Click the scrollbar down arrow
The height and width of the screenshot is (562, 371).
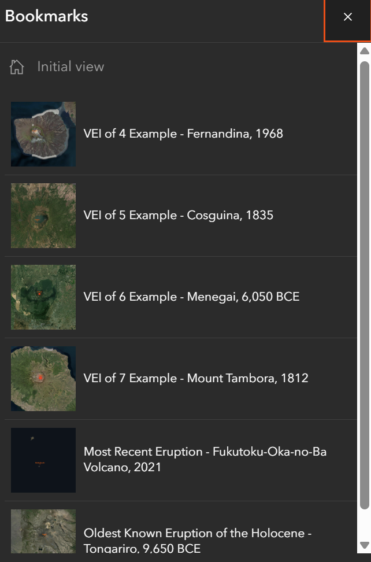(364, 545)
